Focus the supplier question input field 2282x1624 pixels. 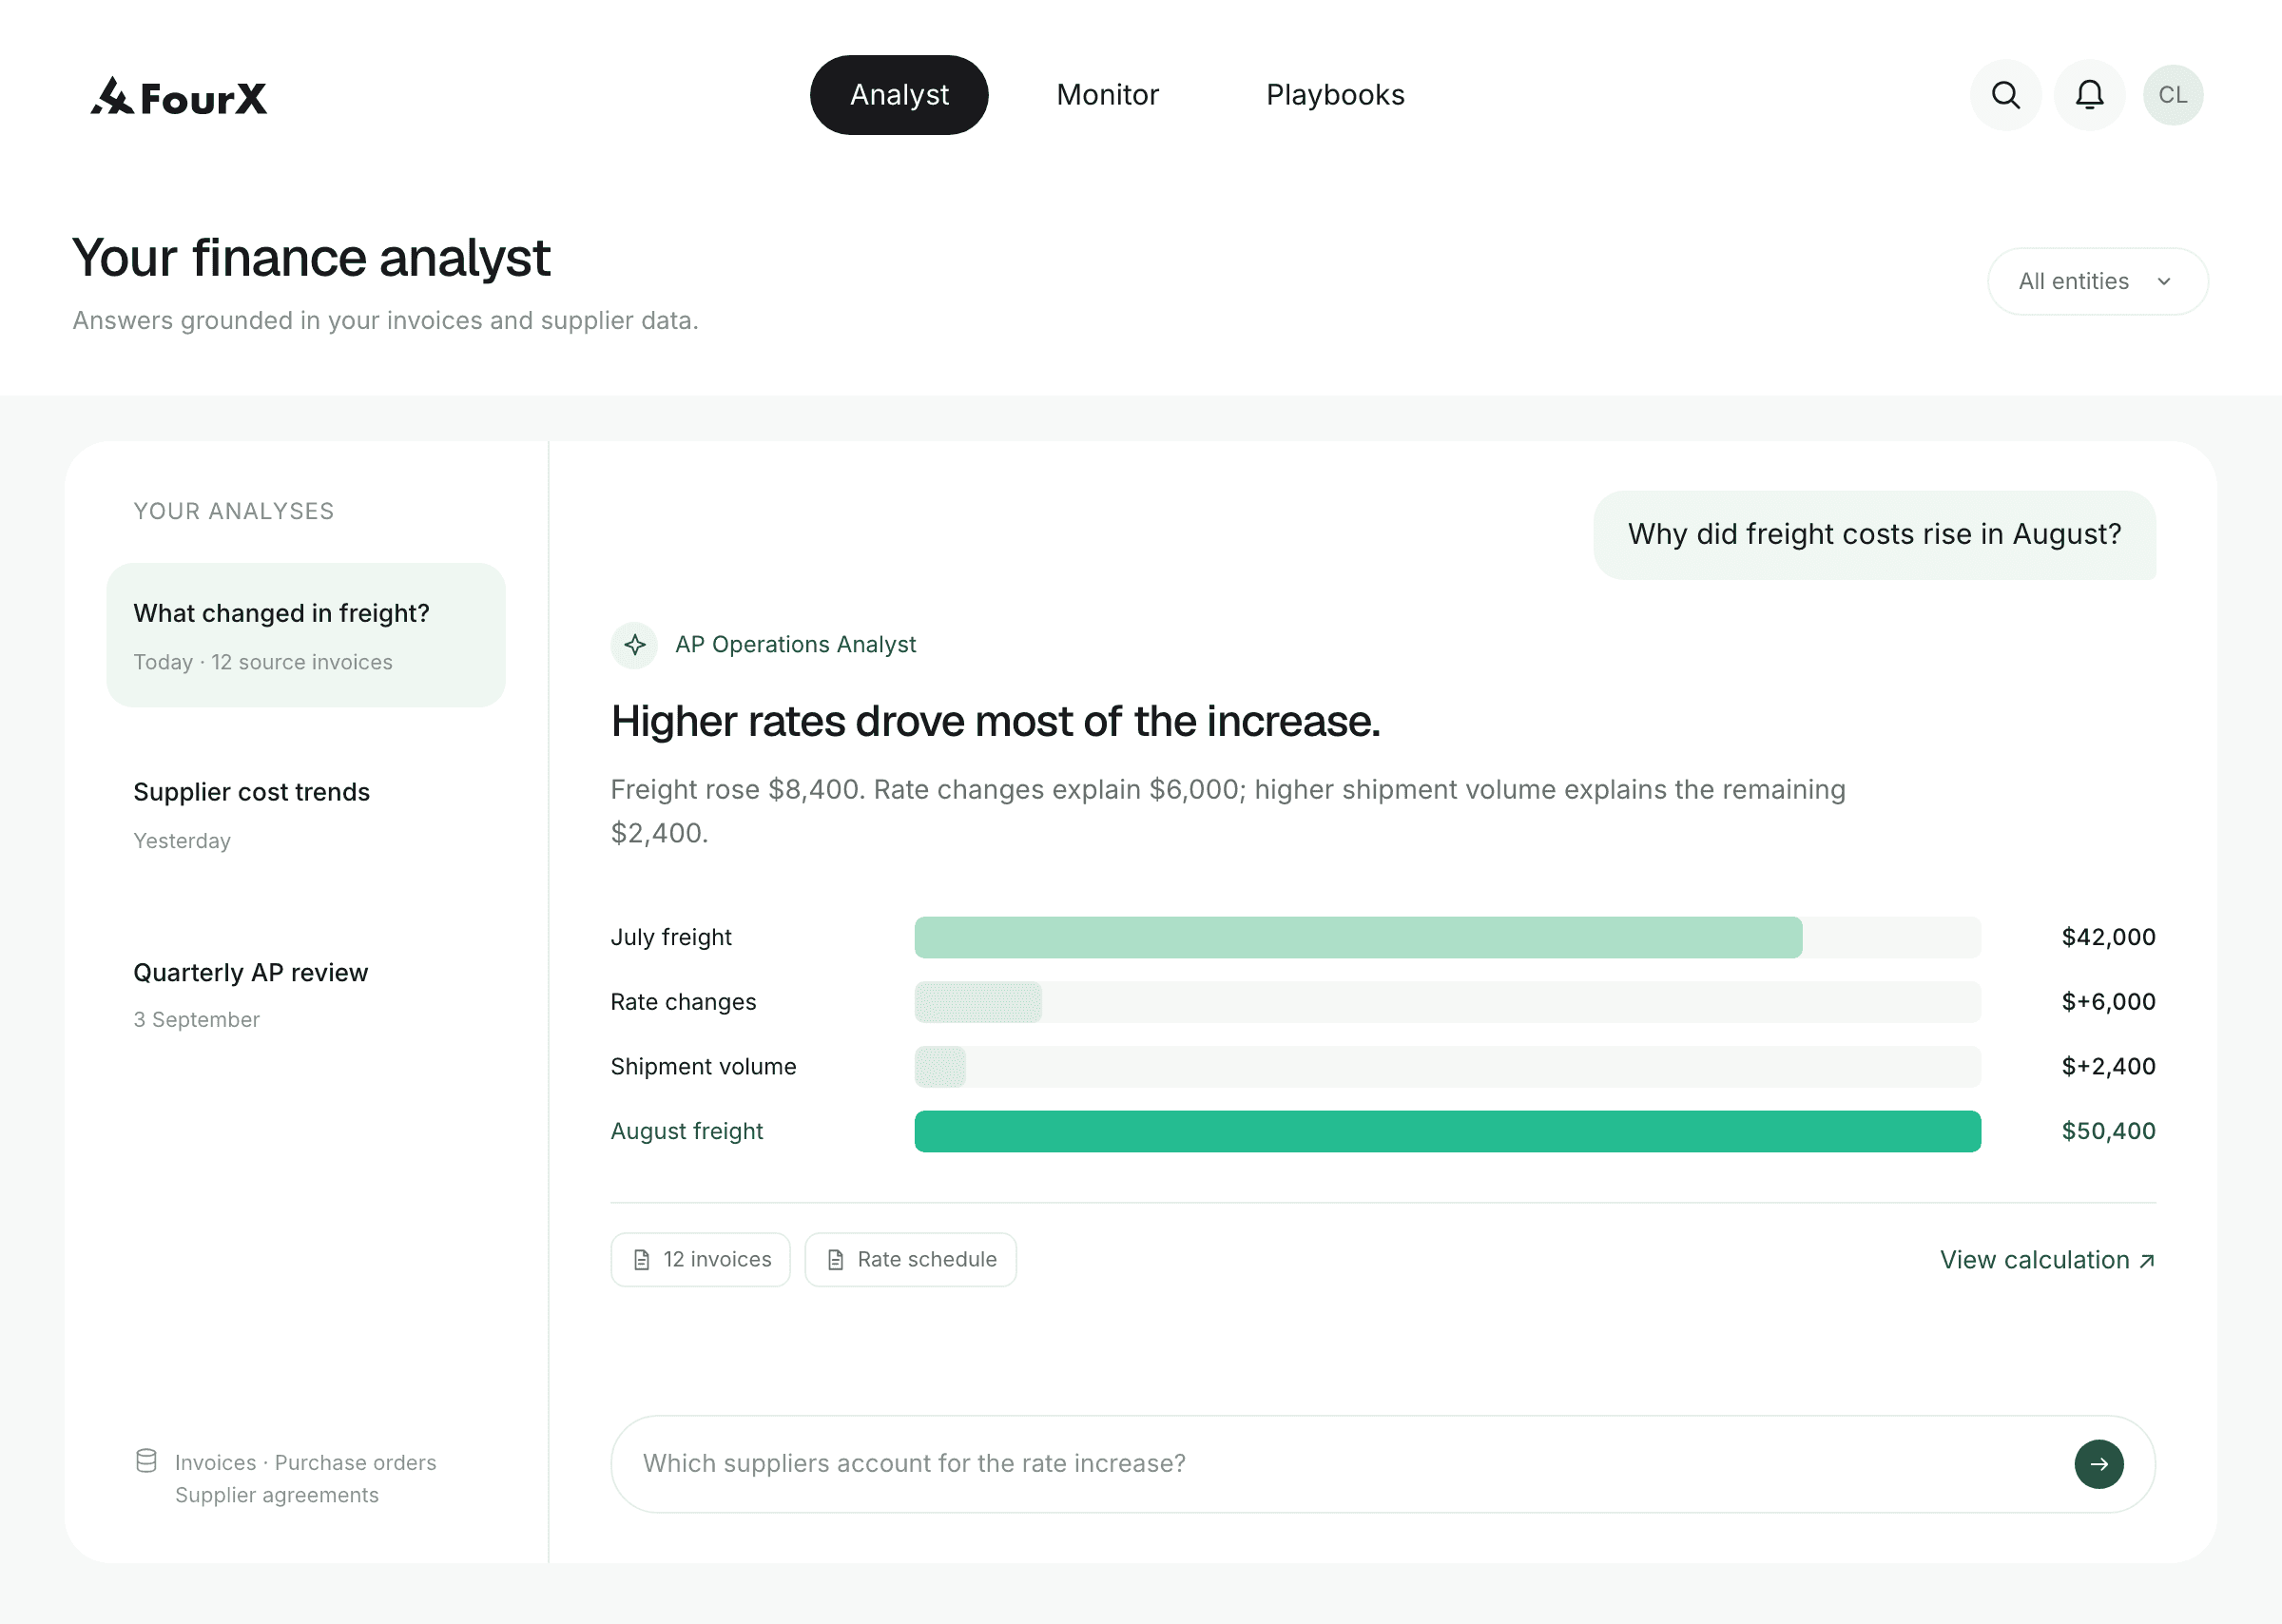[1383, 1464]
